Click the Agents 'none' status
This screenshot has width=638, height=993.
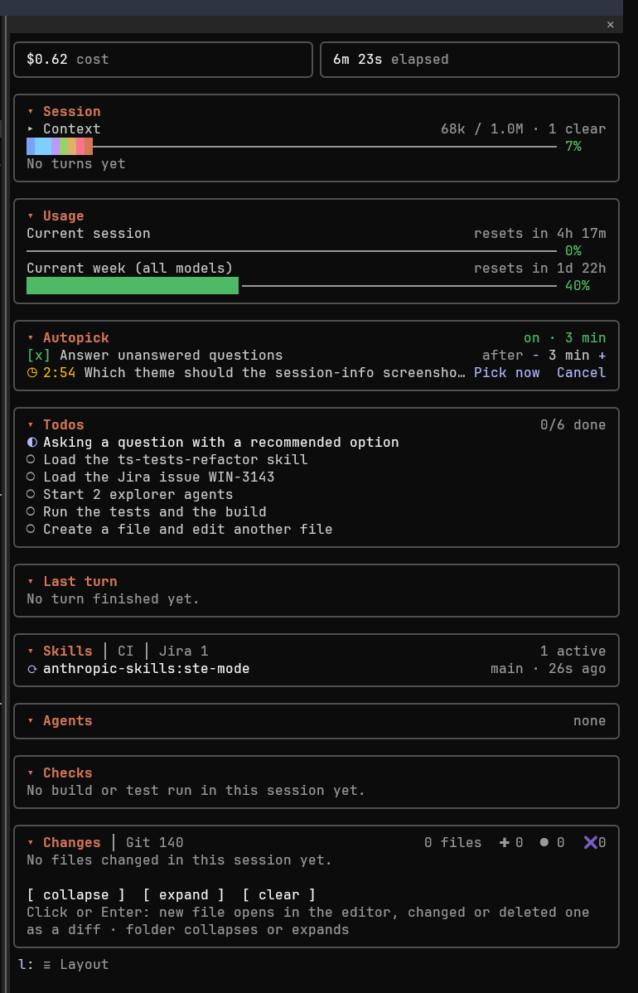[x=590, y=720]
